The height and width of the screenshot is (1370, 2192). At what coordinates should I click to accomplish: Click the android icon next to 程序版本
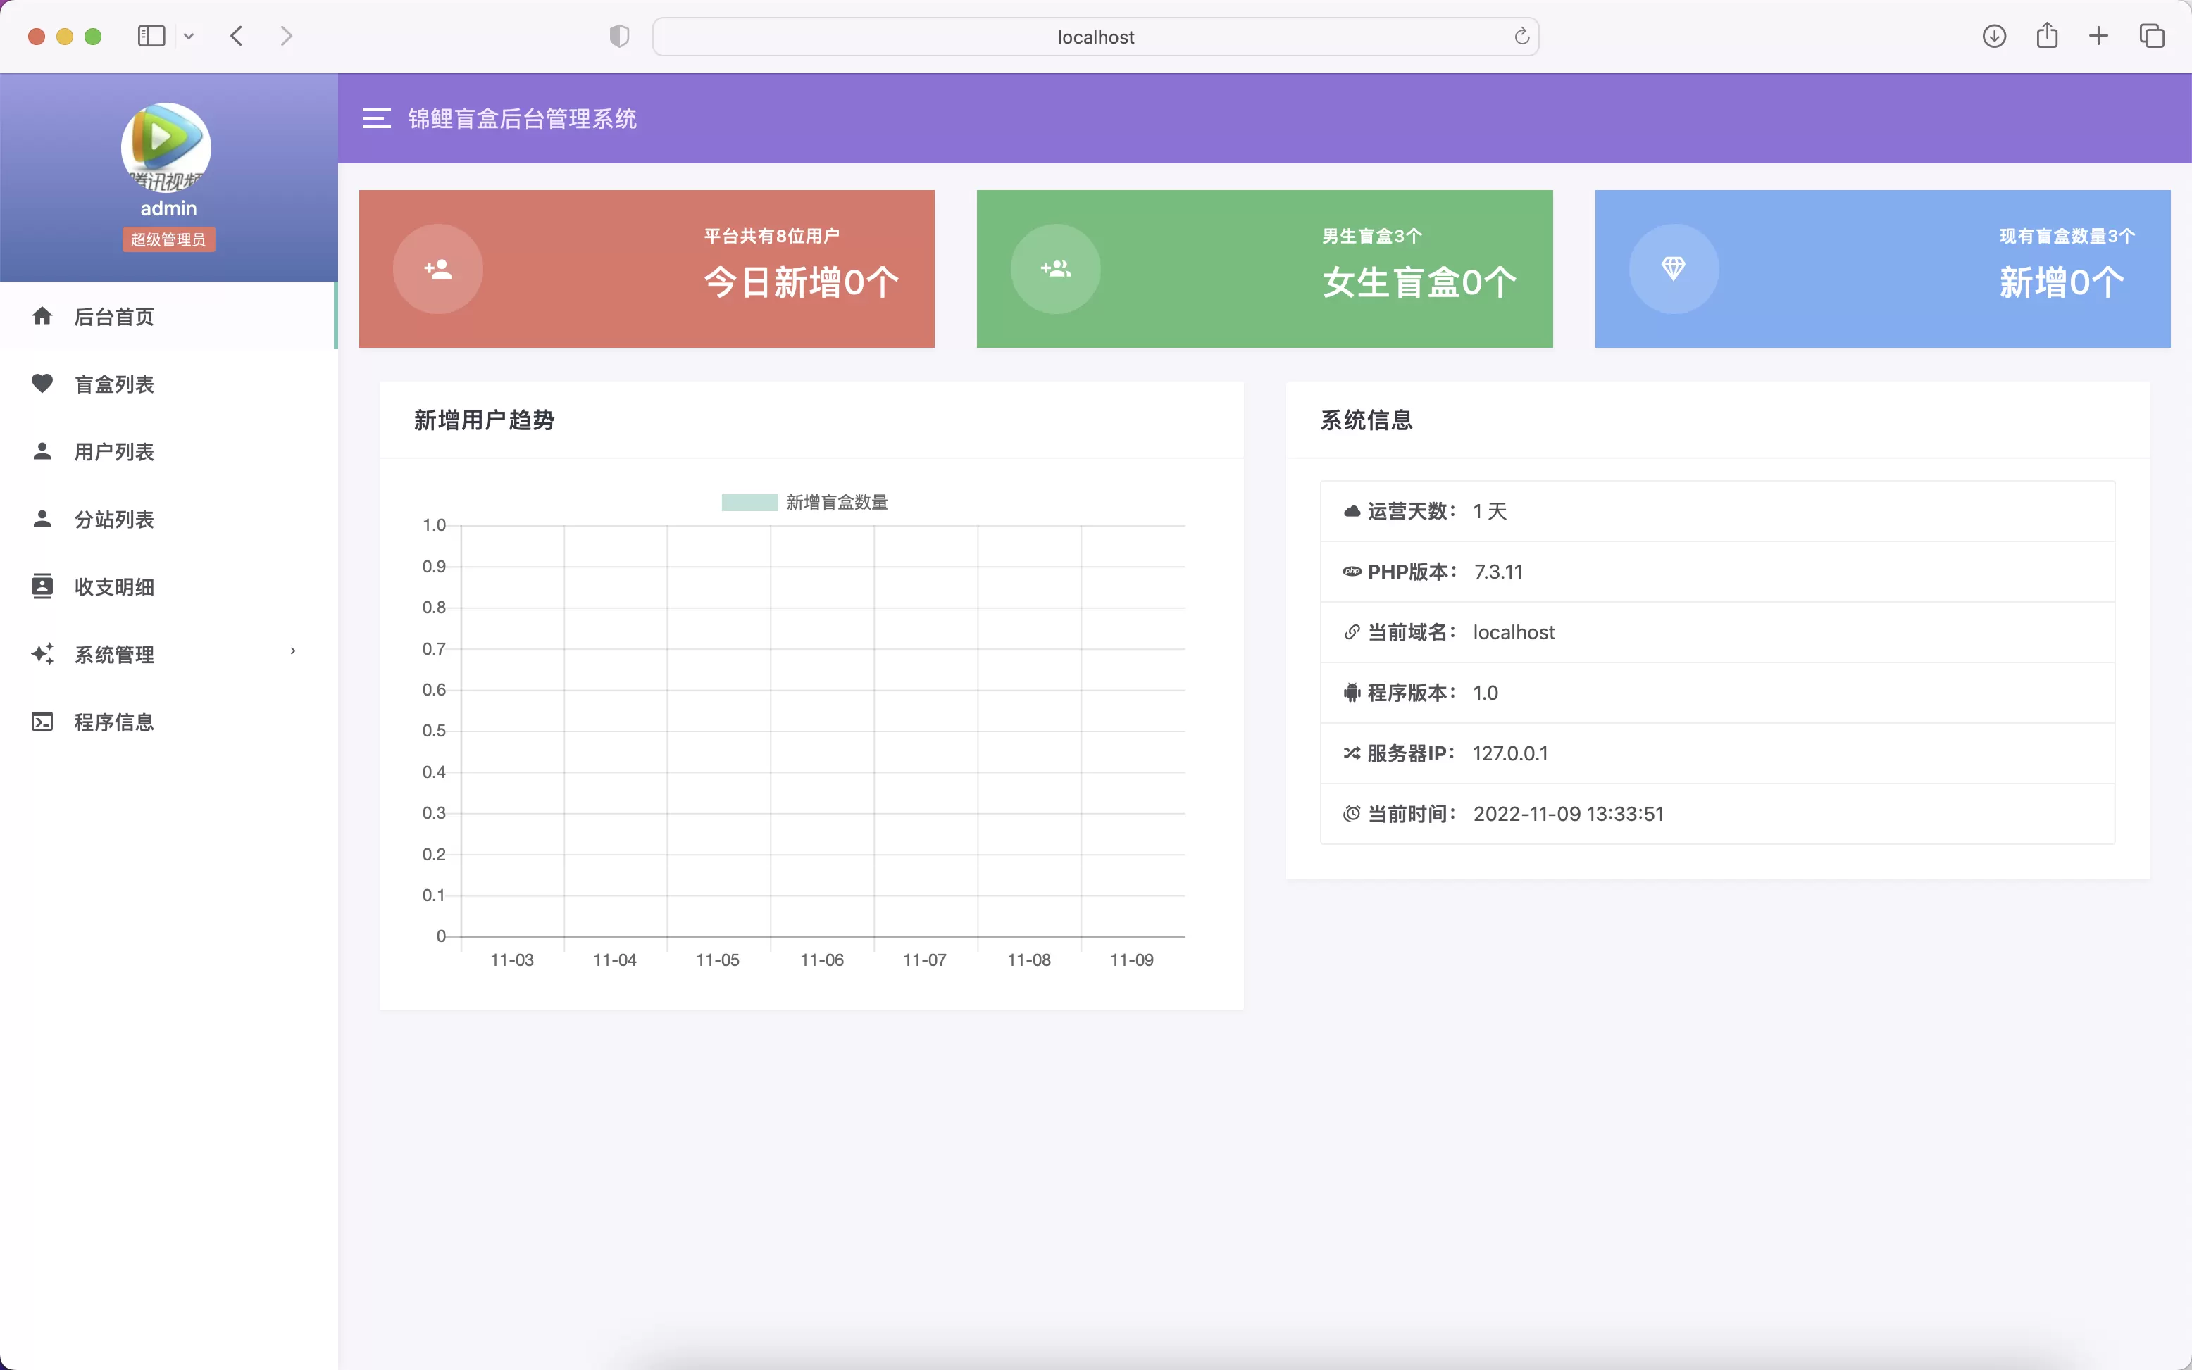(1352, 693)
